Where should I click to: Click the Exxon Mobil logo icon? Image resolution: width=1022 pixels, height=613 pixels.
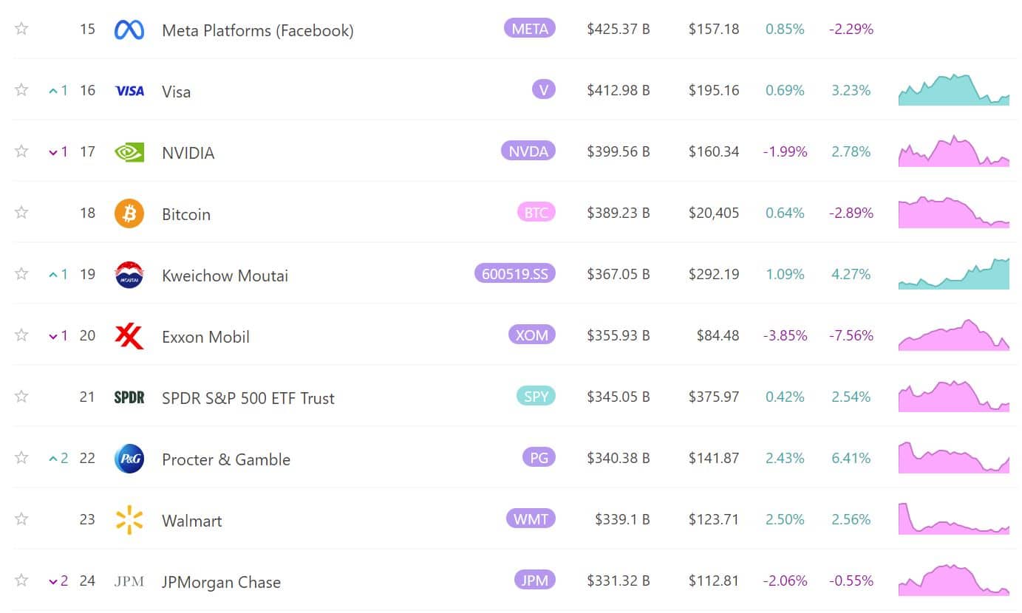[x=129, y=336]
